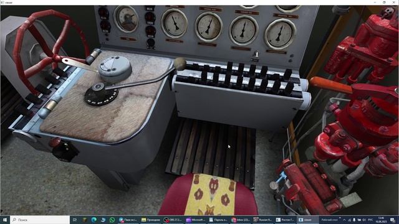This screenshot has height=224, width=399.
Task: Pull the orange-handled brake valve lever
Action: pyautogui.click(x=331, y=85)
